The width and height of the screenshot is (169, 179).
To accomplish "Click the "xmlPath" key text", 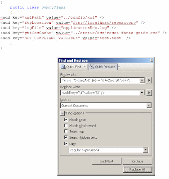I will click(x=33, y=17).
